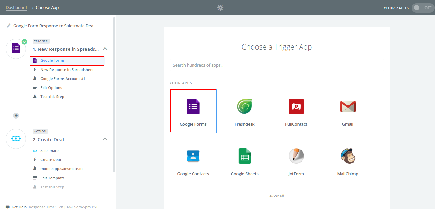Click the zap title Google Form Response to Salesmate Deal
The width and height of the screenshot is (435, 209).
54,26
